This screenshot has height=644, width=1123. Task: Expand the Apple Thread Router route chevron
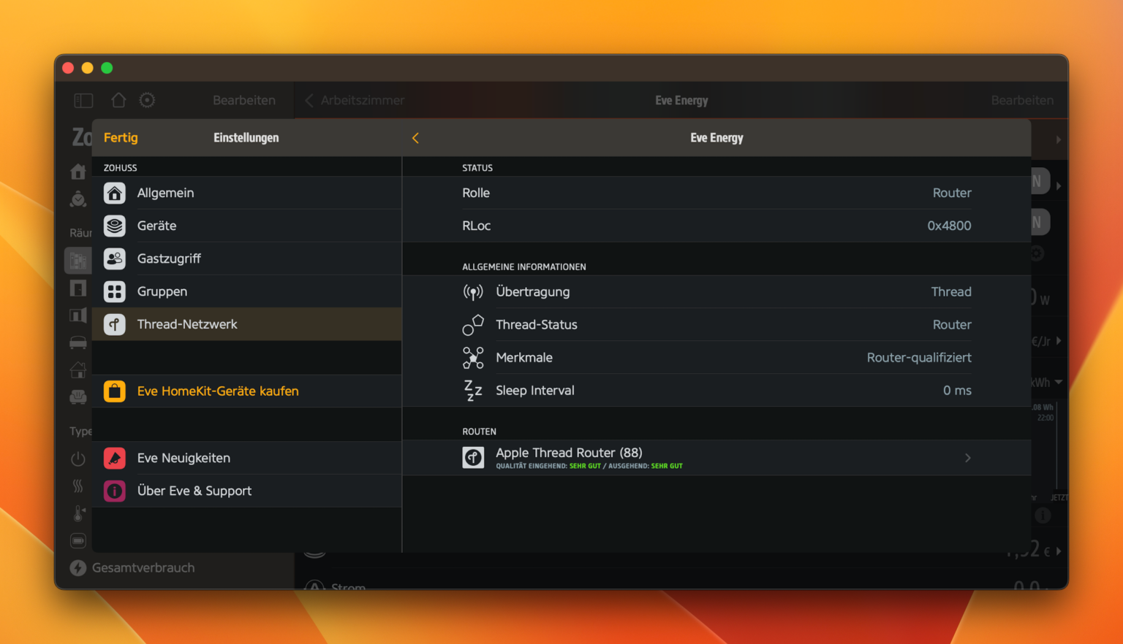(x=967, y=458)
